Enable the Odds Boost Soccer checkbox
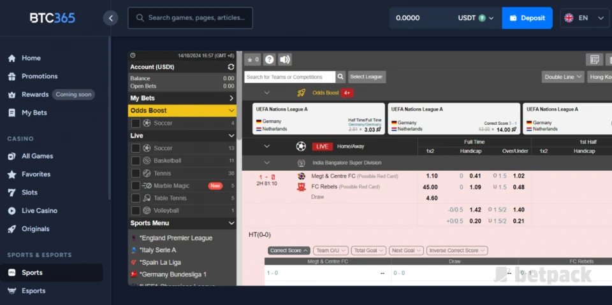 (x=136, y=123)
